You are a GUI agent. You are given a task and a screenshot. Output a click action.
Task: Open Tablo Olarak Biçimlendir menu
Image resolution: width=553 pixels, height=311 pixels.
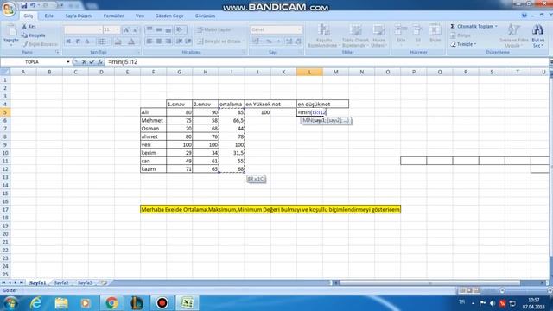click(355, 35)
